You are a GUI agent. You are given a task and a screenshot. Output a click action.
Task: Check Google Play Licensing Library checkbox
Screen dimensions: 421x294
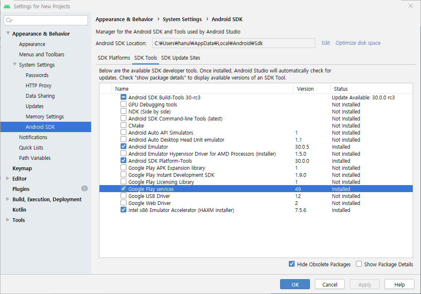(x=123, y=182)
